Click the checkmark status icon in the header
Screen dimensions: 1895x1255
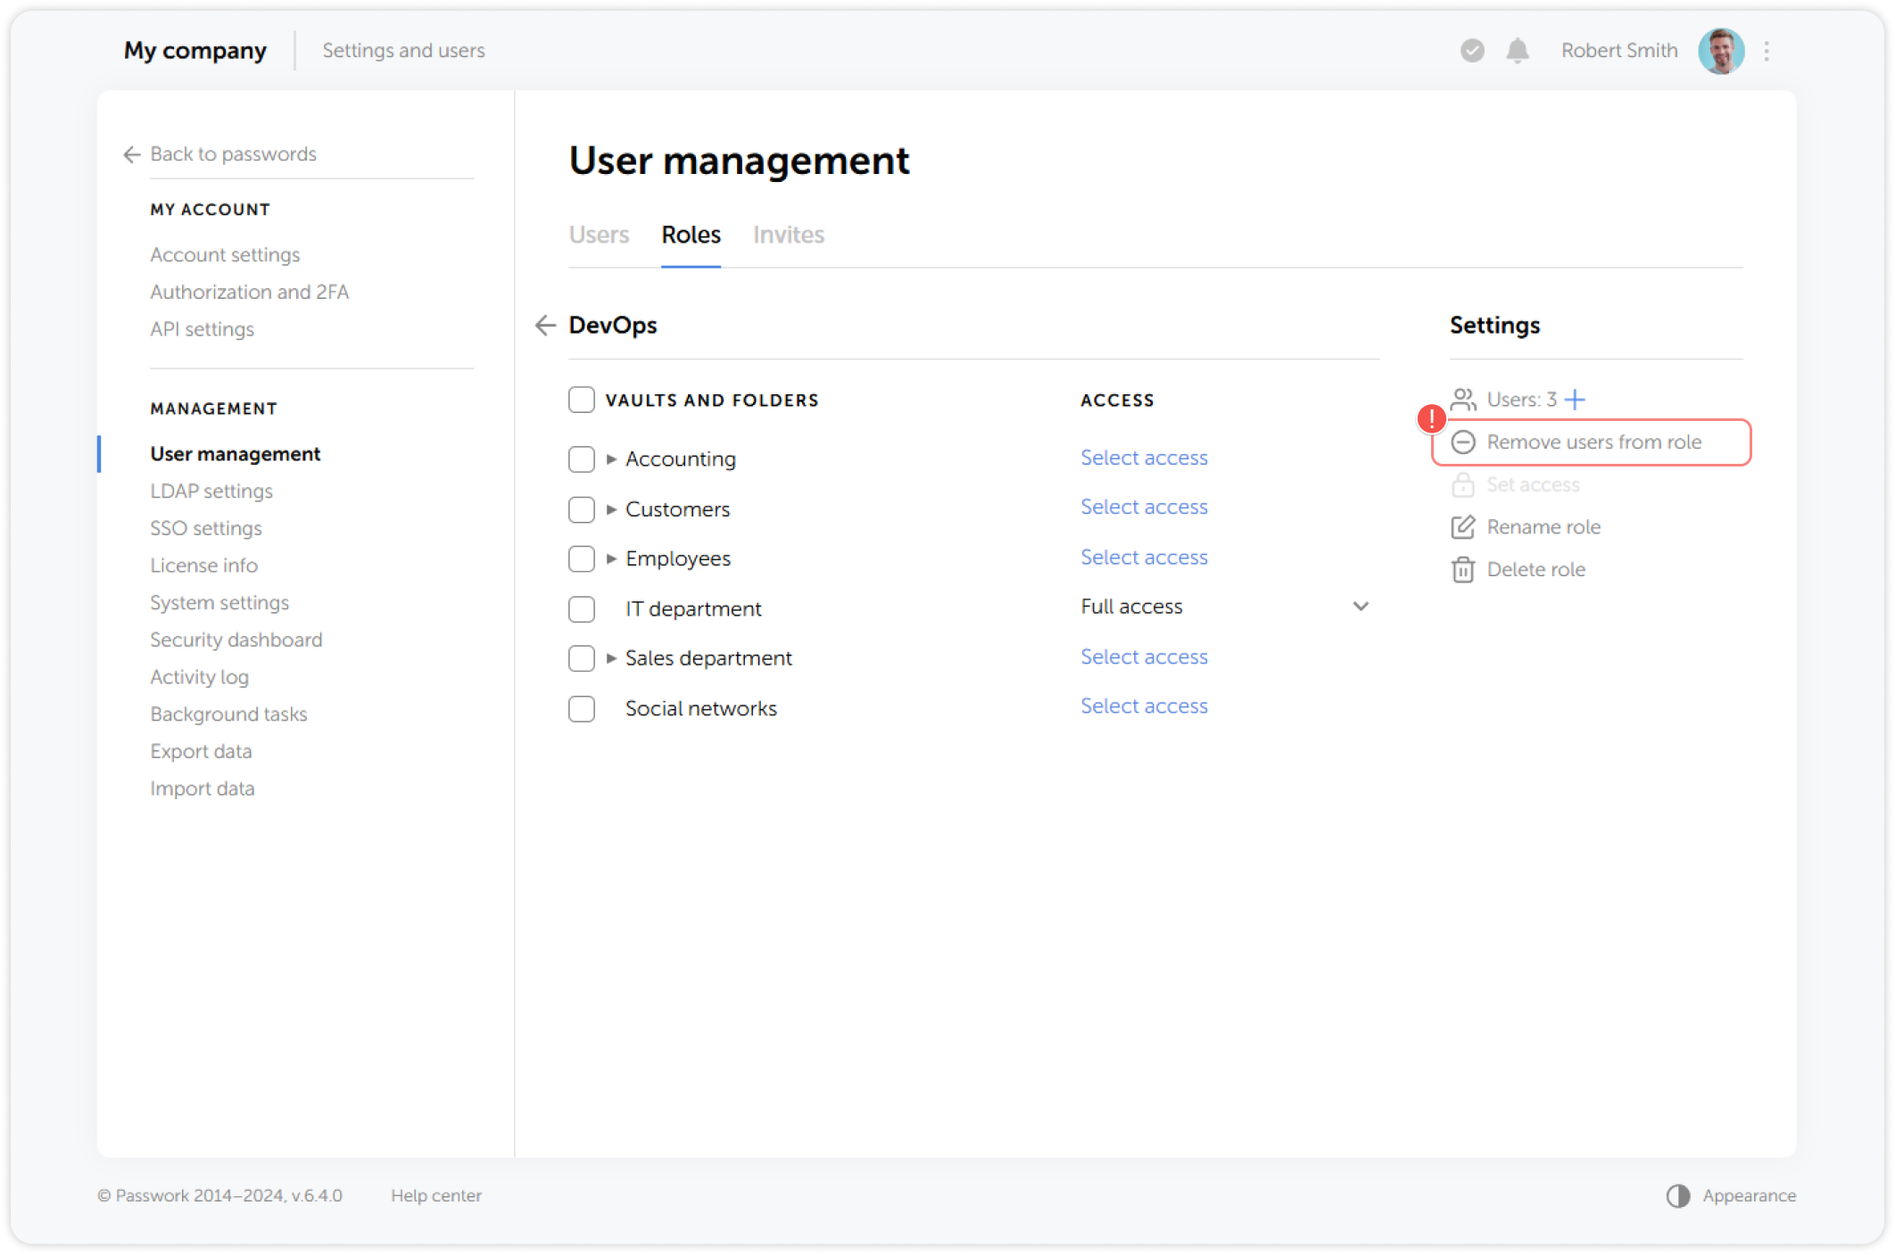point(1472,51)
